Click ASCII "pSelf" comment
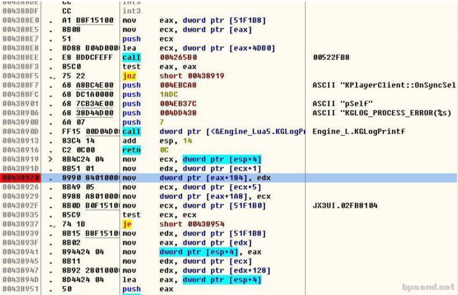458x295 pixels. pyautogui.click(x=343, y=104)
